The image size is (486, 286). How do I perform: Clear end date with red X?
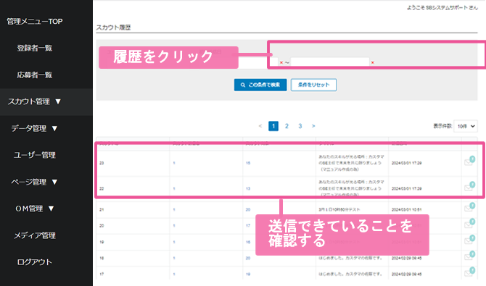tap(373, 62)
